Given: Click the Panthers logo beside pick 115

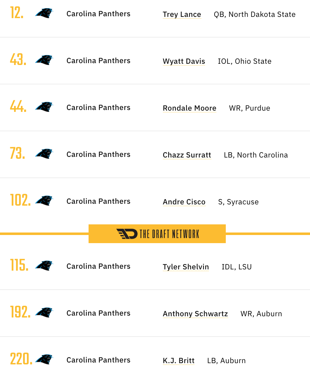Looking at the screenshot, I should point(44,266).
